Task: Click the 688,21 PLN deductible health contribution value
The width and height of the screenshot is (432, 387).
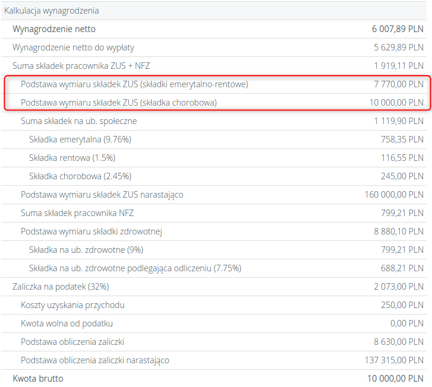Action: [x=402, y=268]
